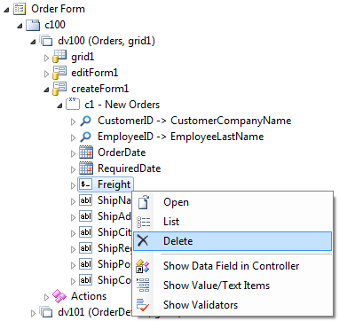Click the editForm1 form icon
339x321 pixels.
(59, 73)
